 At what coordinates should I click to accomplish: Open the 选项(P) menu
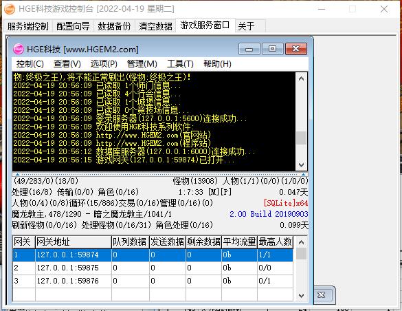(x=104, y=64)
